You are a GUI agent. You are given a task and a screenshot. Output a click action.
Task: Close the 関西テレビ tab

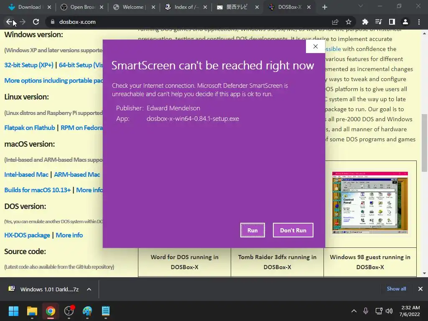click(x=257, y=8)
